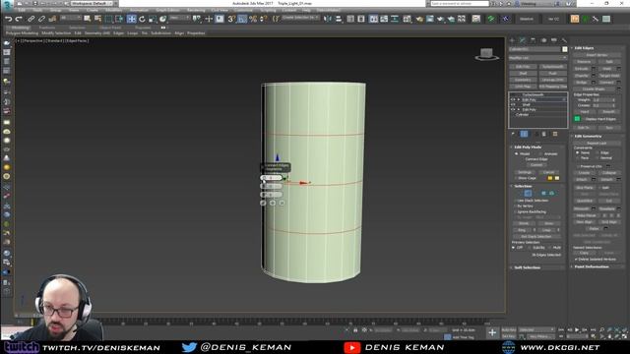Screen dimensions: 630x354
Task: Enable the Show Cage checkbox
Action: [516, 178]
